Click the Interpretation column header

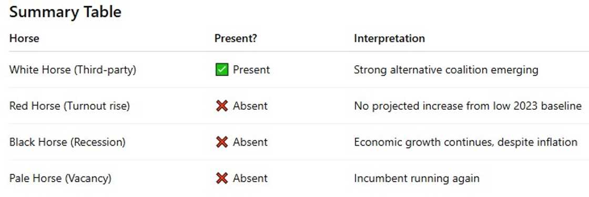[389, 38]
